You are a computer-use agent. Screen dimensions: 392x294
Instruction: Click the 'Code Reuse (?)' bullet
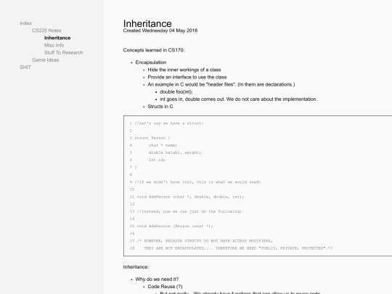(165, 287)
